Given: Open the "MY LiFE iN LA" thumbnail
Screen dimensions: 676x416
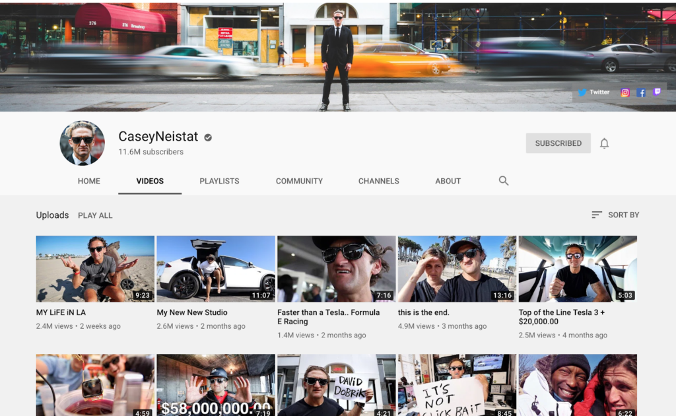Looking at the screenshot, I should pos(95,269).
